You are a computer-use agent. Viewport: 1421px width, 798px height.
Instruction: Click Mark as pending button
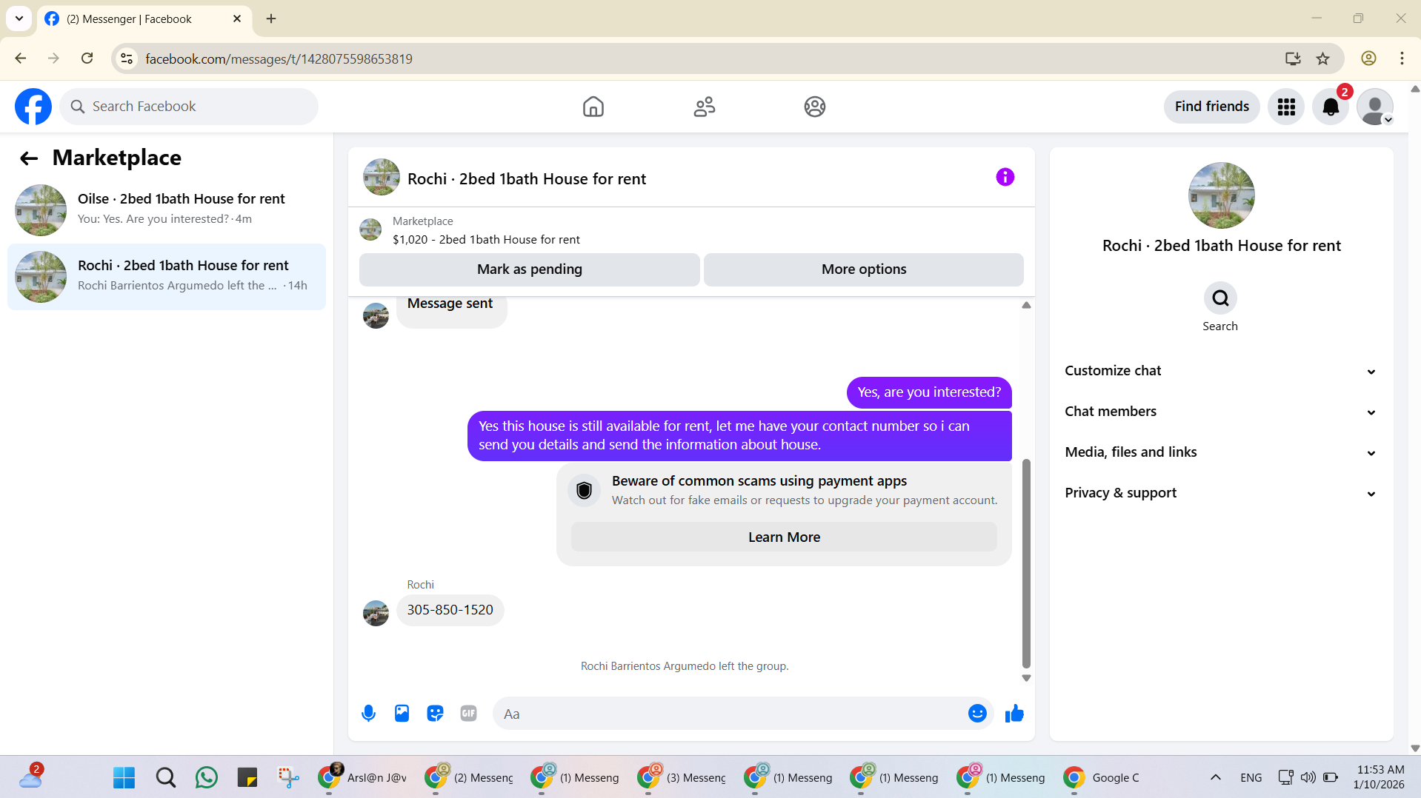pyautogui.click(x=529, y=269)
